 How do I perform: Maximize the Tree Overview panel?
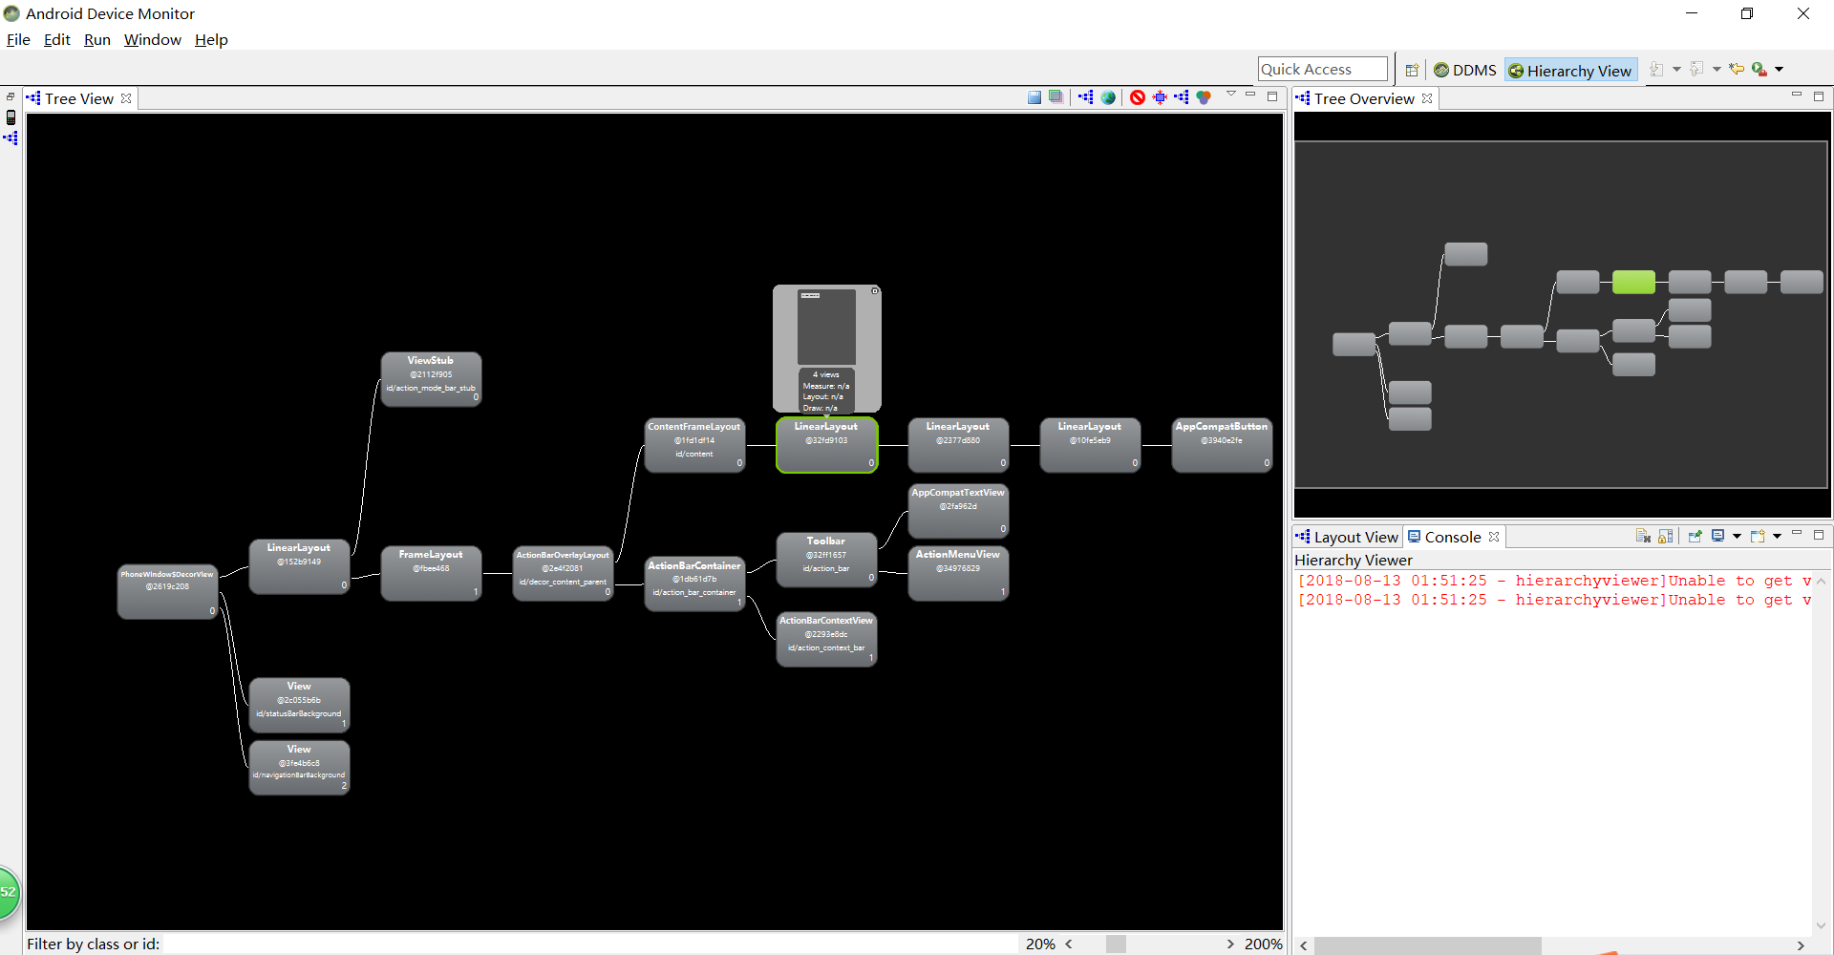(x=1819, y=96)
